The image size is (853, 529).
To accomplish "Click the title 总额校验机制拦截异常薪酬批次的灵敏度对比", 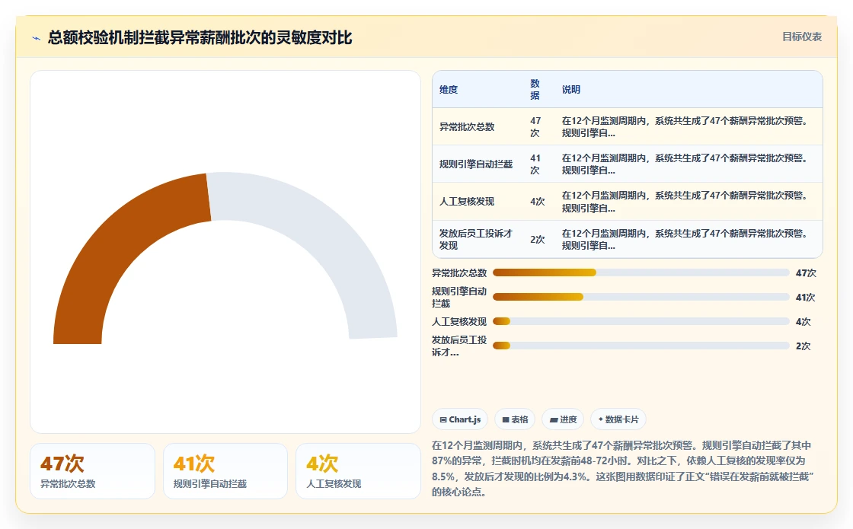I will [x=200, y=37].
